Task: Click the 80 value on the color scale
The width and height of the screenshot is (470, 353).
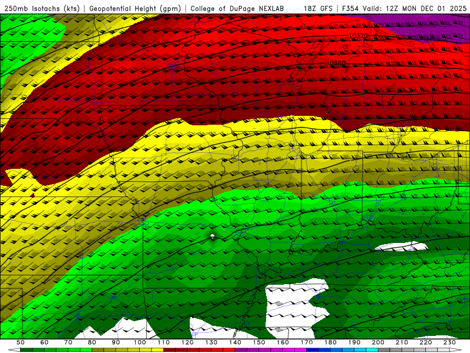Action: pos(92,342)
